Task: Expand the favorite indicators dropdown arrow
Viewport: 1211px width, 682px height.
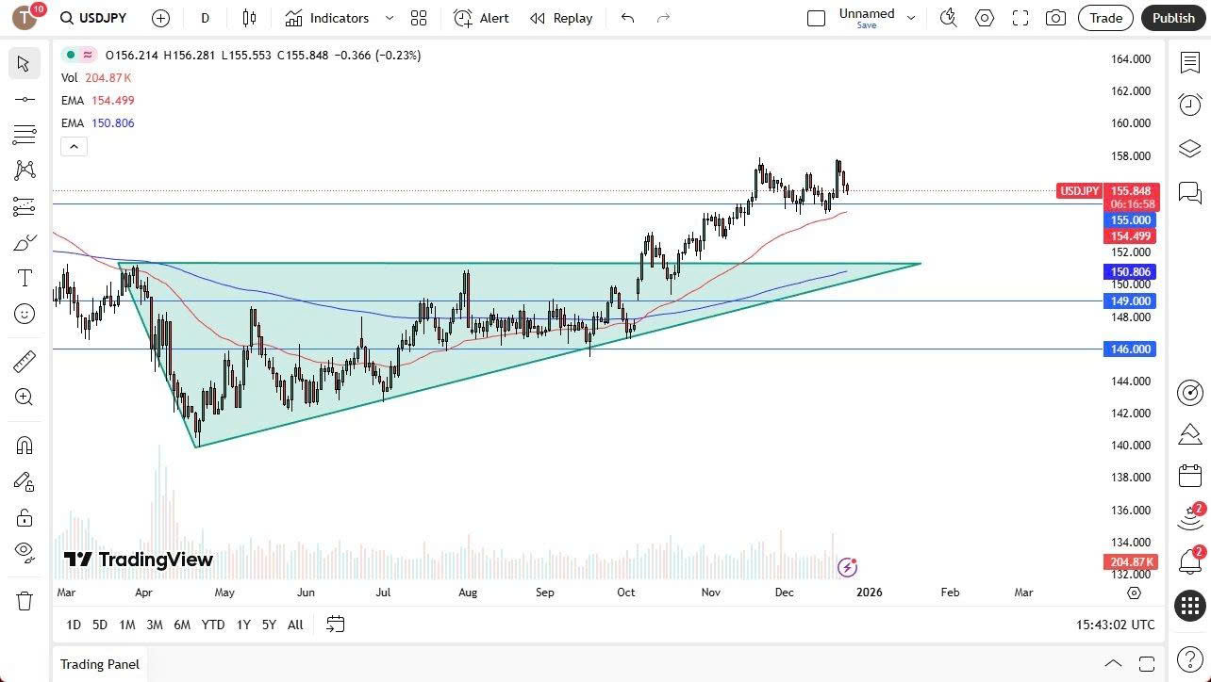Action: pyautogui.click(x=390, y=18)
